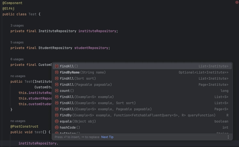Click this.instituteRep assignment line in constructor

pos(35,93)
